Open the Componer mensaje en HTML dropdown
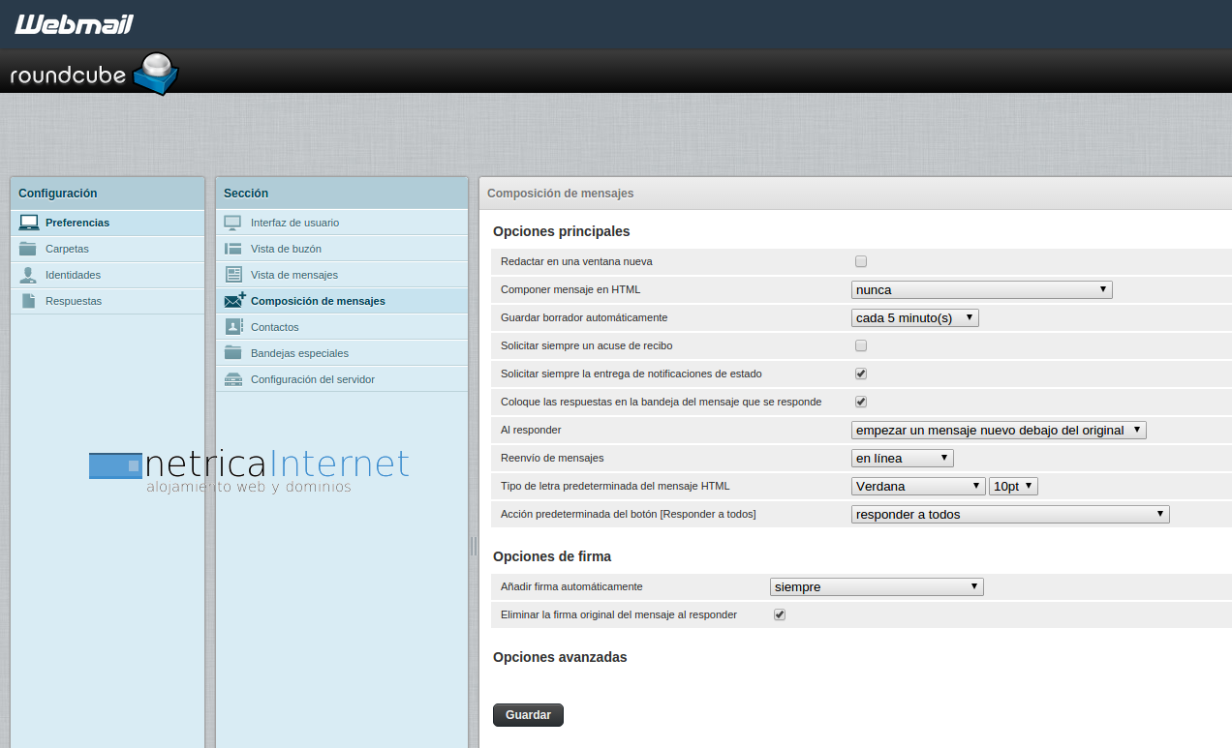This screenshot has width=1232, height=748. click(x=981, y=289)
